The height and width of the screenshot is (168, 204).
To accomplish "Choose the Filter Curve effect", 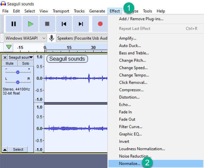I will click(x=156, y=127).
